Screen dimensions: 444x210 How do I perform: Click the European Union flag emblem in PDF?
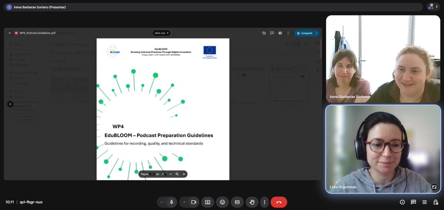click(209, 50)
